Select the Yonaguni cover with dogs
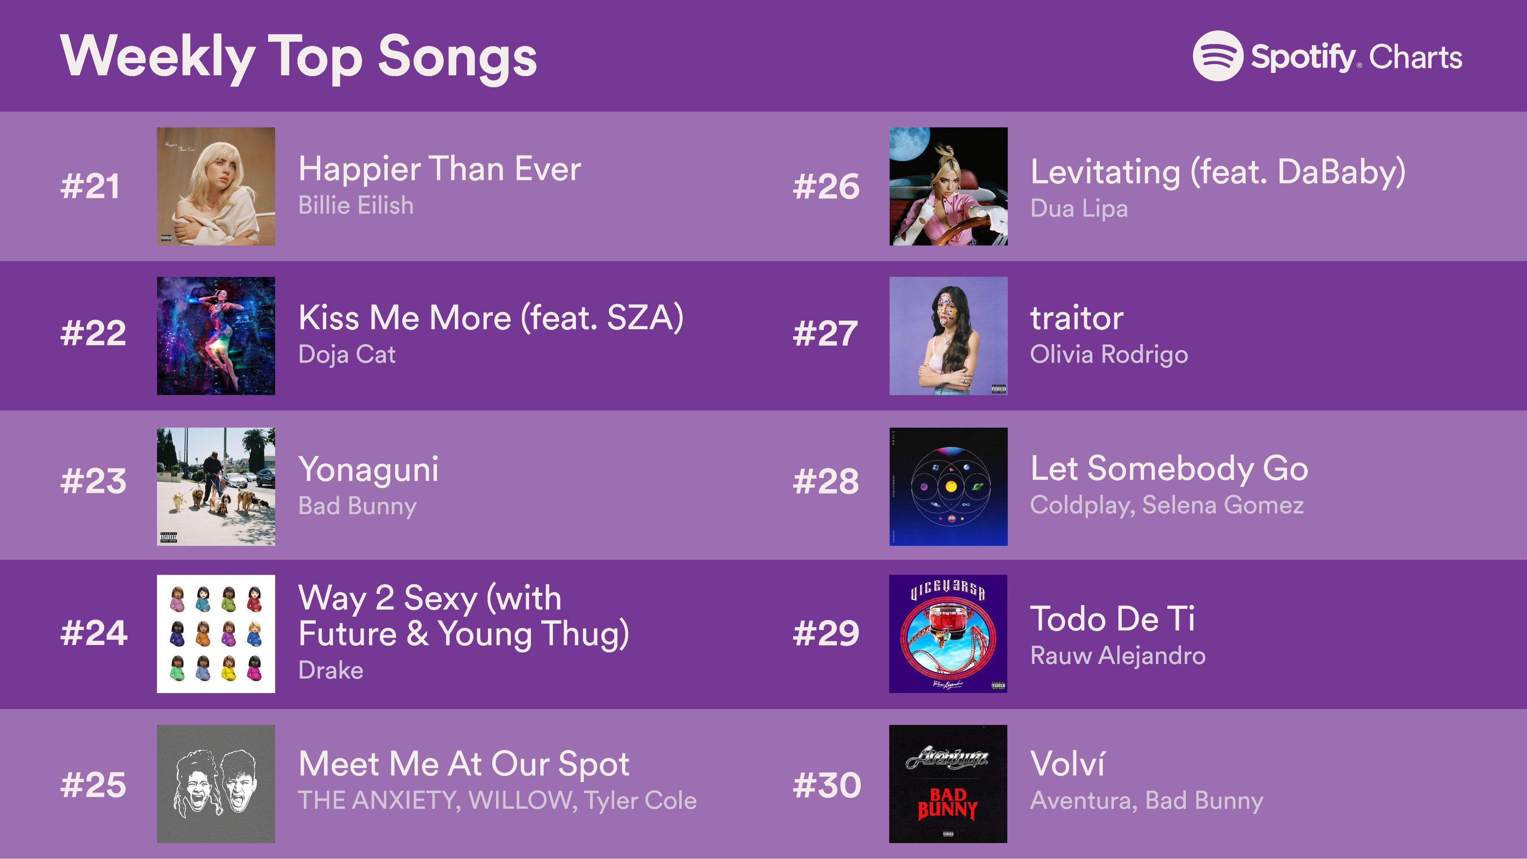This screenshot has width=1527, height=859. tap(216, 486)
